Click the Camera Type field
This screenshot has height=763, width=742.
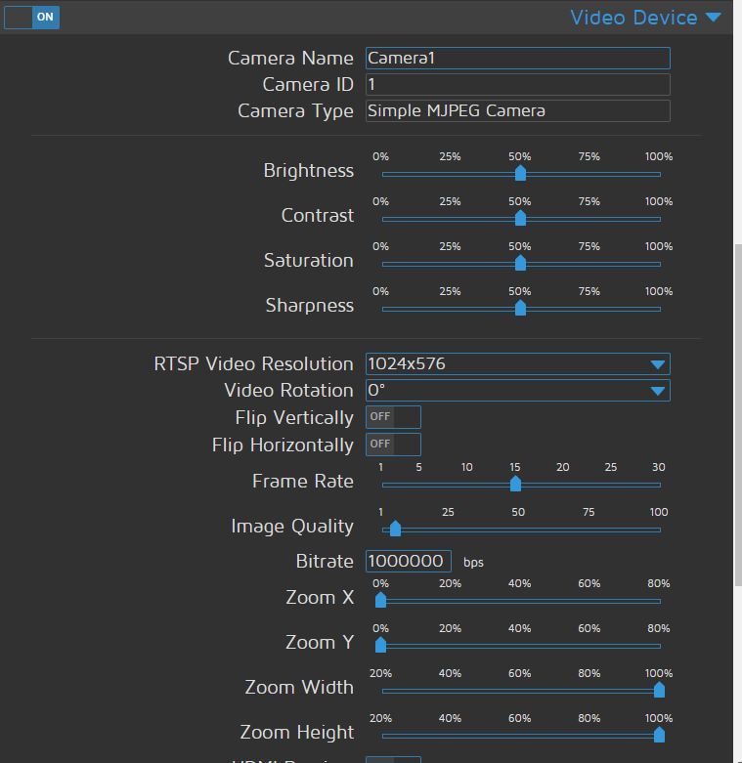point(517,110)
